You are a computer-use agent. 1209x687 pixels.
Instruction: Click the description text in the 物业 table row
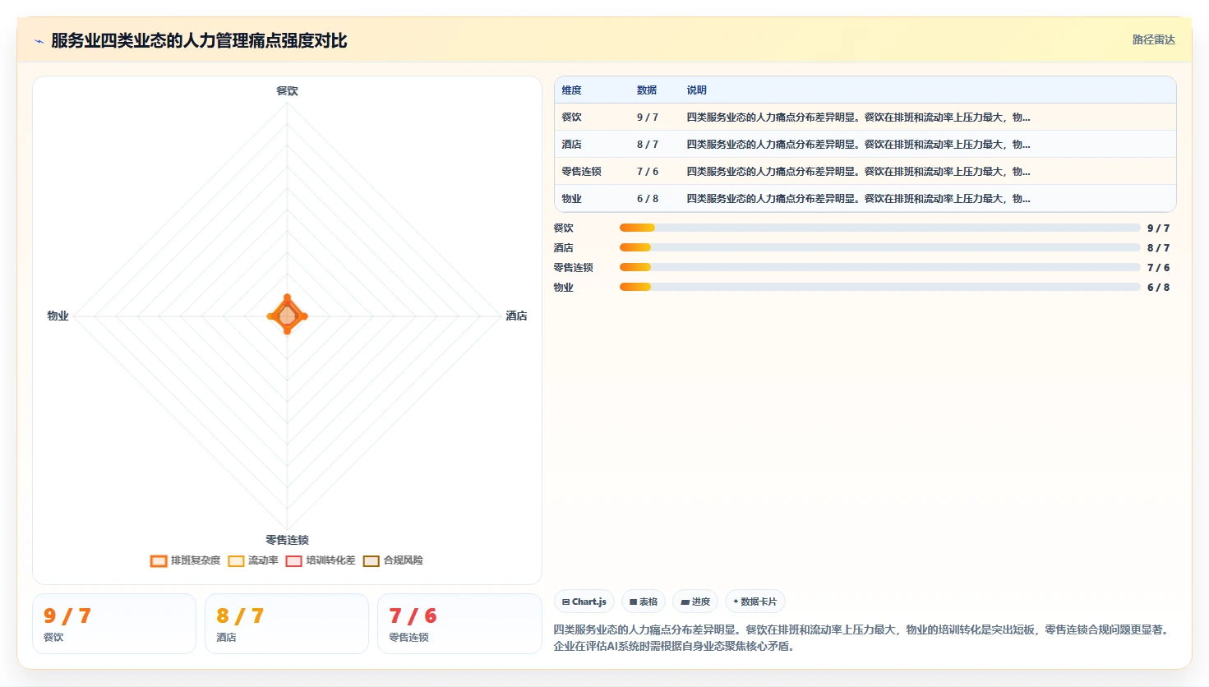point(858,199)
